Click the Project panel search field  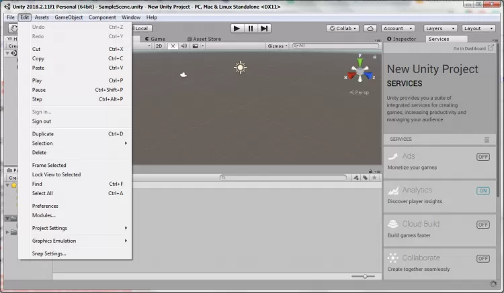pos(283,178)
